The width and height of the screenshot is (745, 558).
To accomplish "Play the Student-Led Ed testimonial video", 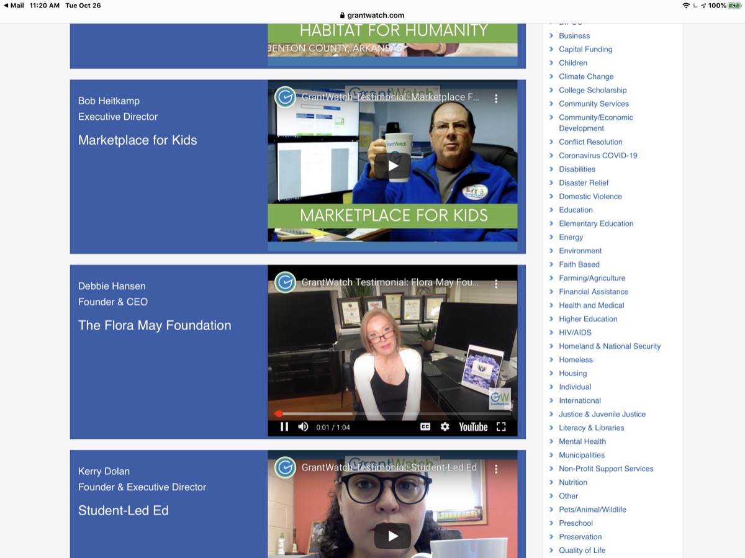I will [392, 536].
